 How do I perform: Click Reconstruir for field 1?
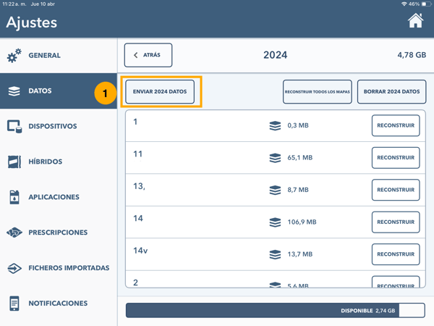click(396, 125)
